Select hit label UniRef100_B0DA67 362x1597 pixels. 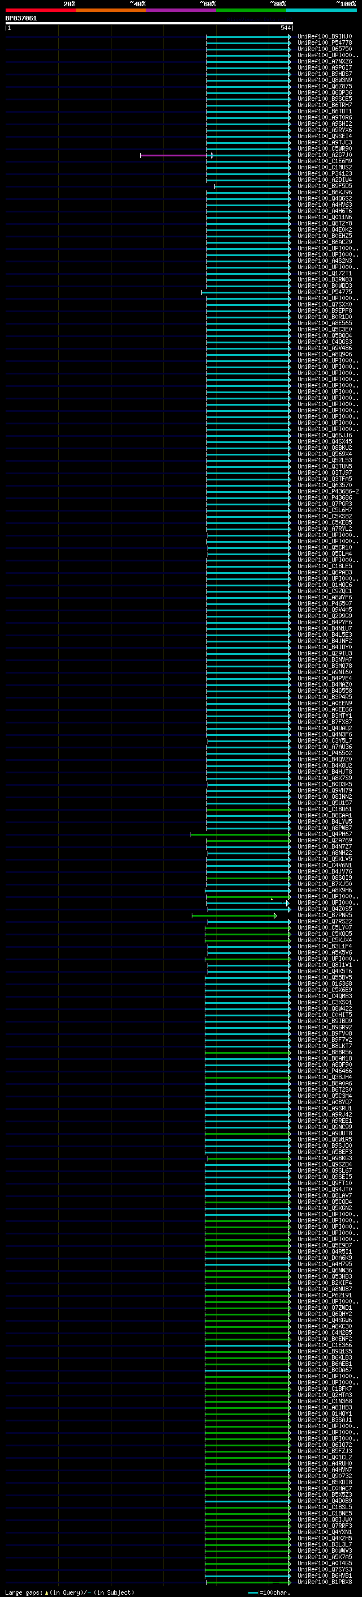click(324, 1370)
